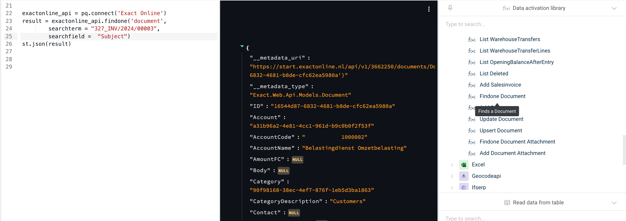
Task: Expand the Excel connector tree node
Action: (x=452, y=165)
